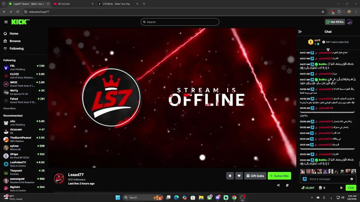Viewport: 360px width, 202px height.
Task: Open Chrome from the taskbar
Action: (x=234, y=198)
